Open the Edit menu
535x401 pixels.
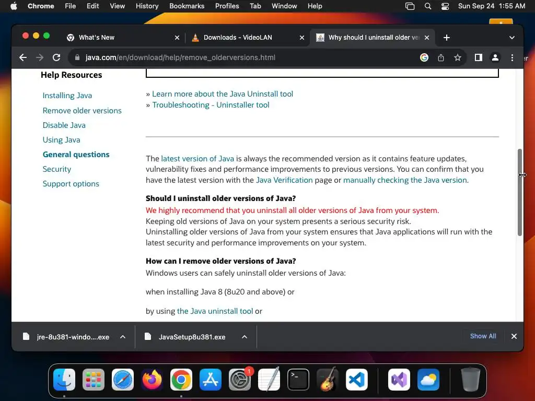click(x=92, y=6)
